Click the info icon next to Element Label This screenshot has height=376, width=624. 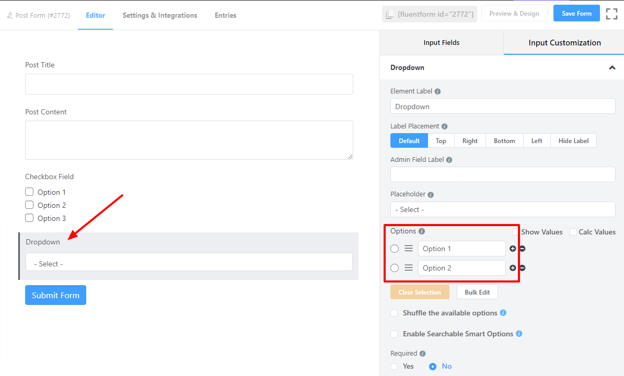pyautogui.click(x=437, y=91)
